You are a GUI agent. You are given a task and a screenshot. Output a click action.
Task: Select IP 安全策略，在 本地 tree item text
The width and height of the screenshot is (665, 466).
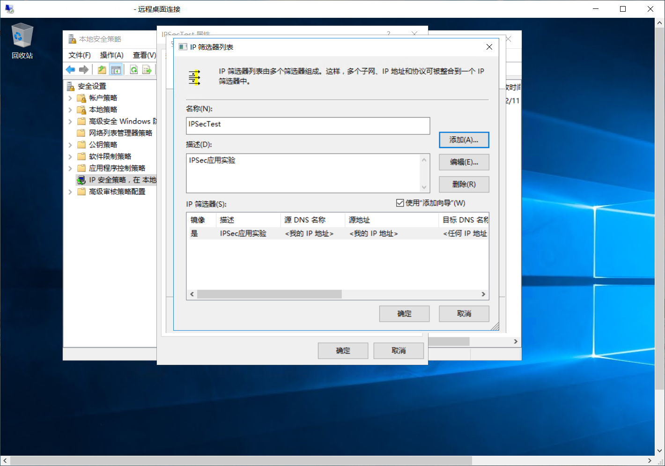point(123,180)
